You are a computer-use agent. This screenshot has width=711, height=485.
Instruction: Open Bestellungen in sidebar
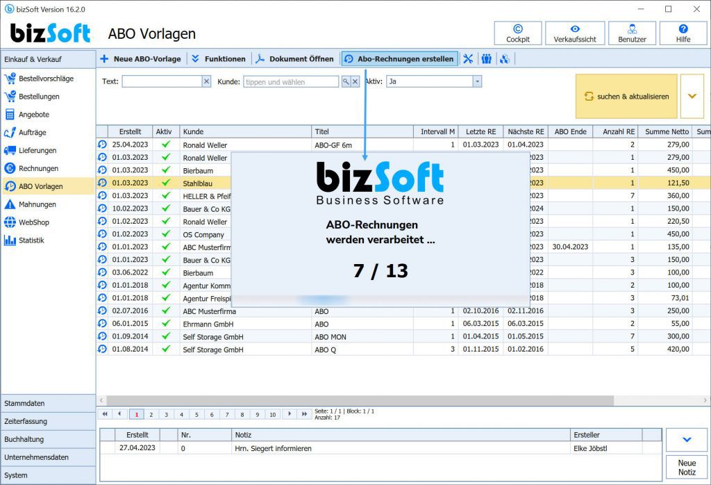click(x=47, y=97)
